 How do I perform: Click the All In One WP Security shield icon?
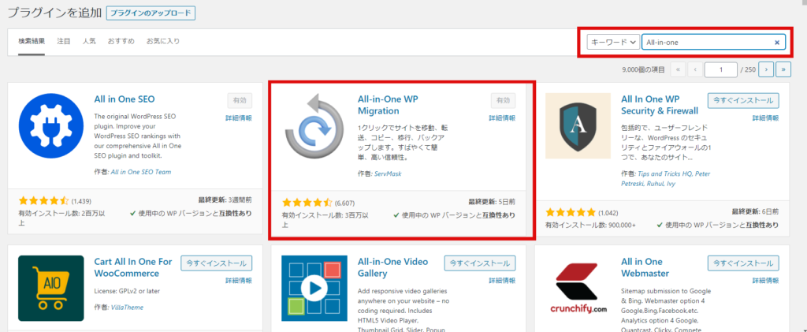[x=578, y=126]
